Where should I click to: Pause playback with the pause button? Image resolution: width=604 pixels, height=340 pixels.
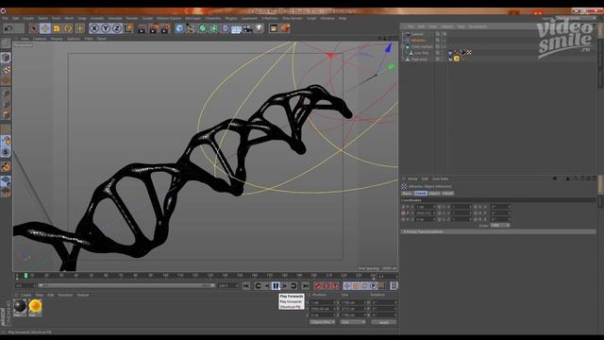click(x=276, y=285)
